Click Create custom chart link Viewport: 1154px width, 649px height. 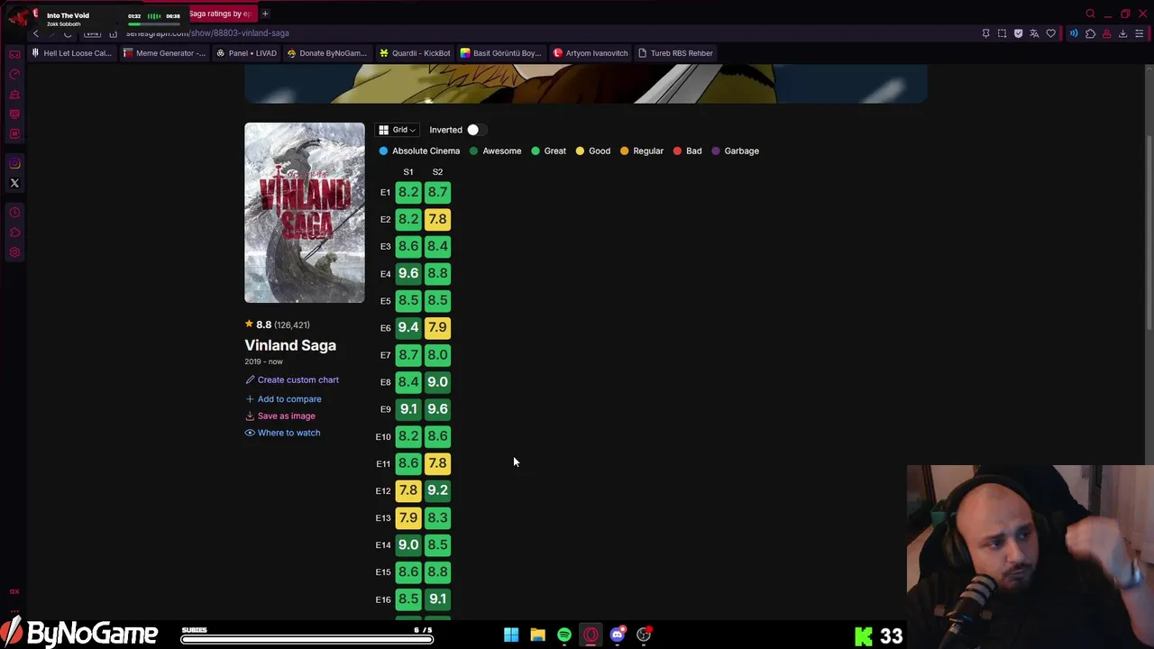(292, 379)
